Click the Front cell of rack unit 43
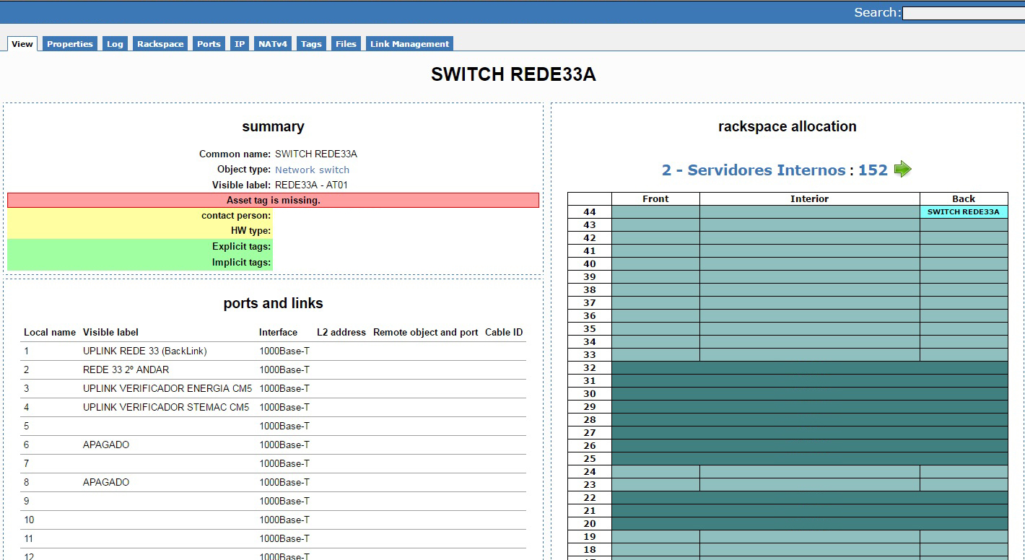Viewport: 1025px width, 560px height. [655, 225]
